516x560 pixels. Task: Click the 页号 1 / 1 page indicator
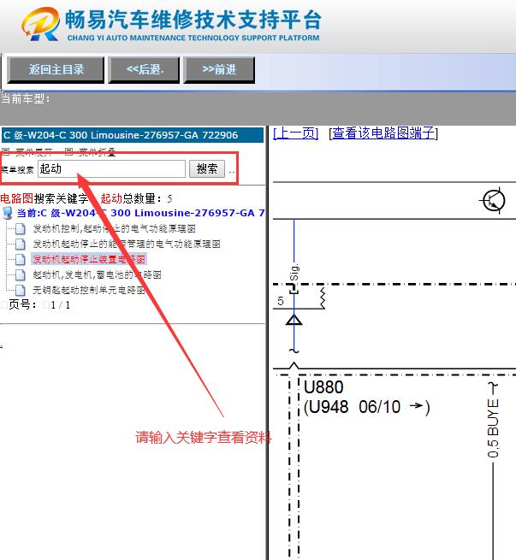click(x=39, y=305)
